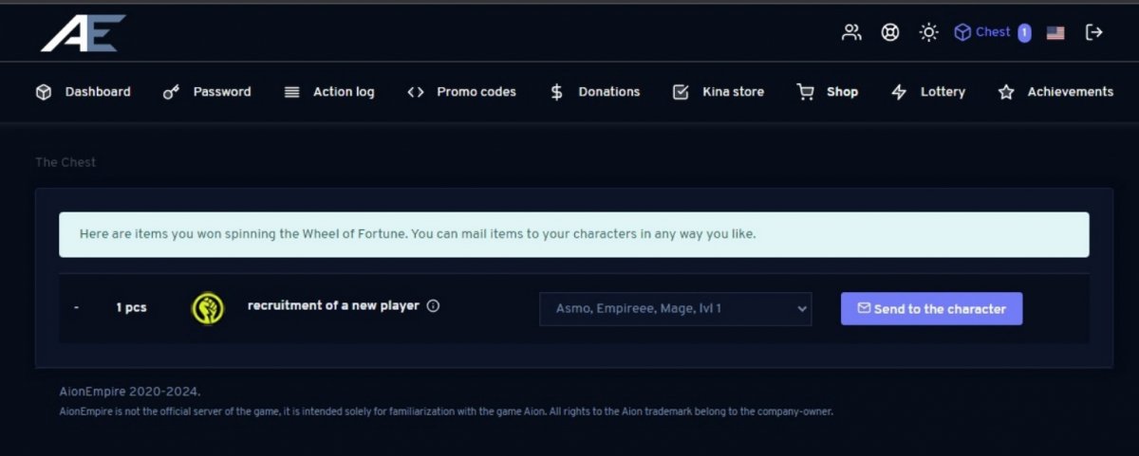1139x456 pixels.
Task: Click the US flag language selector
Action: click(1055, 32)
